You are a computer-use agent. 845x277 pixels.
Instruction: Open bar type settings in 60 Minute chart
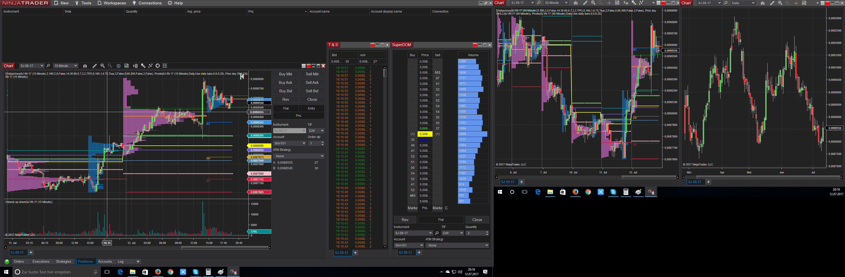[x=575, y=3]
